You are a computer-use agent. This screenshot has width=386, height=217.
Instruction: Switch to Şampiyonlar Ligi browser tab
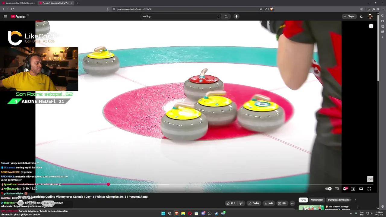point(18,3)
